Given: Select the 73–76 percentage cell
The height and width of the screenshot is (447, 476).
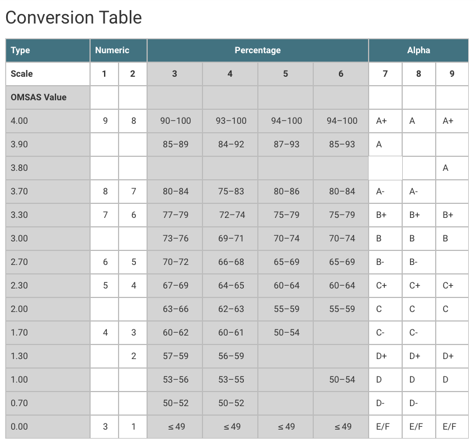Looking at the screenshot, I should [175, 239].
